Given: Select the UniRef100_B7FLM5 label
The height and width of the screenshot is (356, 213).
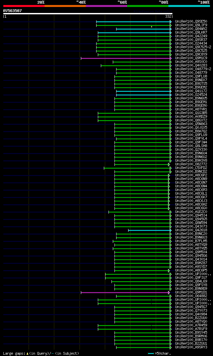Looking at the screenshot, I should 191,241.
